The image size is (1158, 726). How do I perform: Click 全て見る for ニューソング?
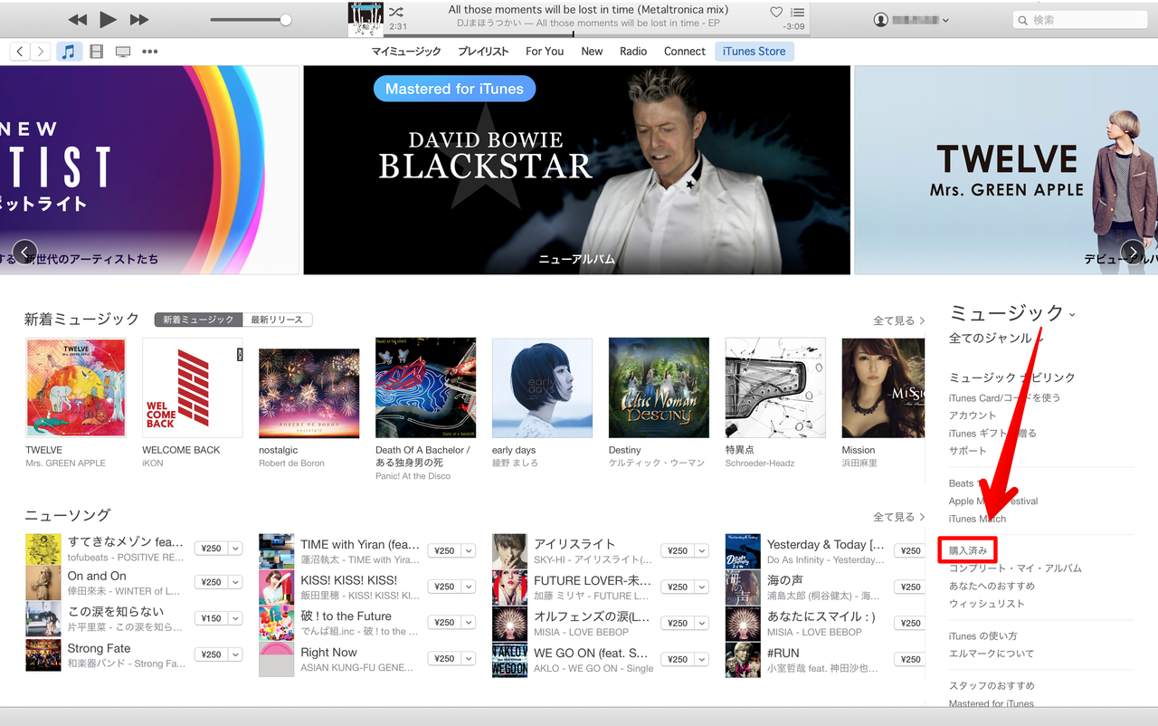899,517
